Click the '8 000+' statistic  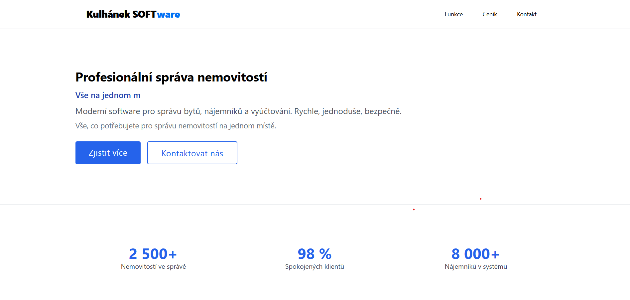[475, 254]
